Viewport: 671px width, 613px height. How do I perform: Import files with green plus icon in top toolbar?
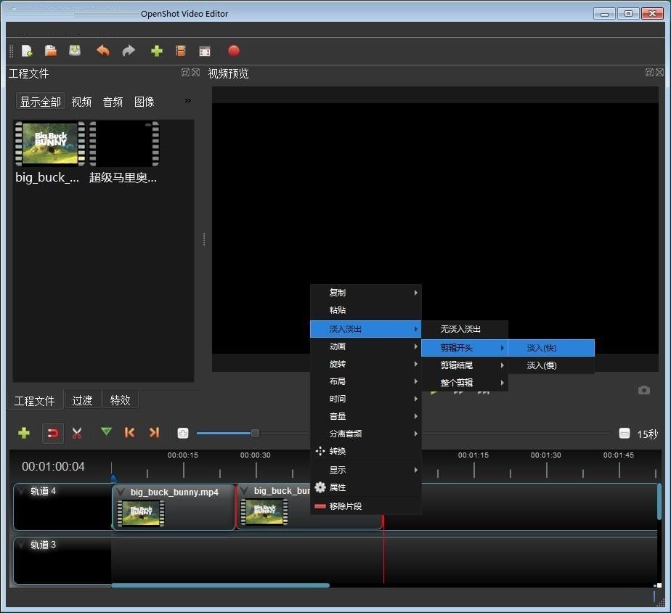[157, 51]
